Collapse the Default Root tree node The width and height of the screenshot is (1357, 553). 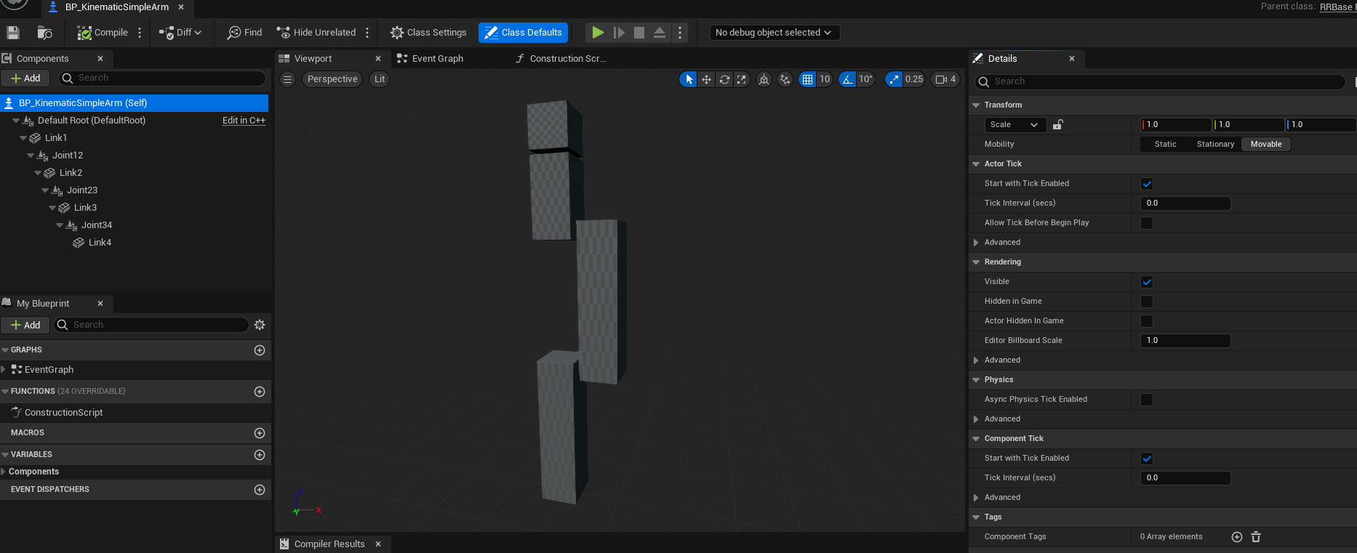point(16,121)
